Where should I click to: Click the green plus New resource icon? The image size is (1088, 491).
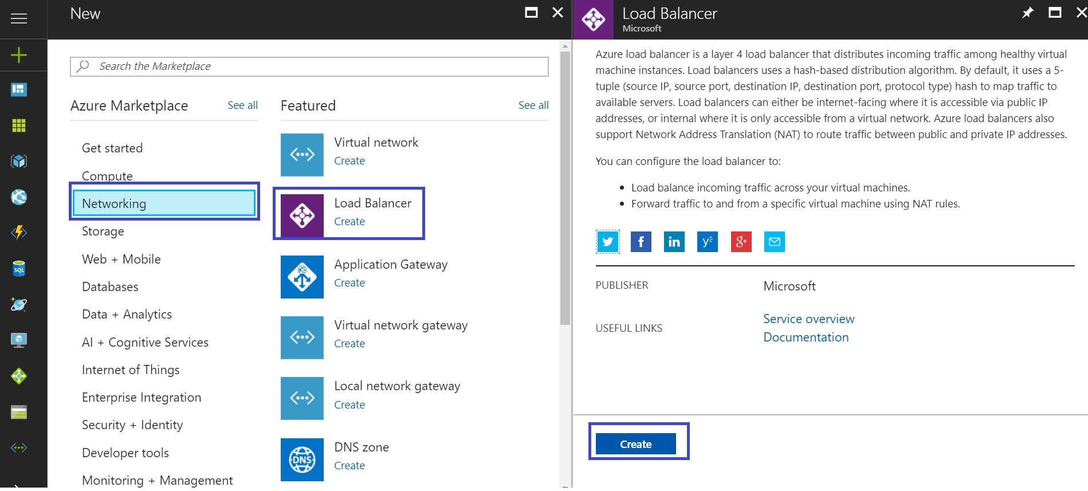tap(19, 55)
